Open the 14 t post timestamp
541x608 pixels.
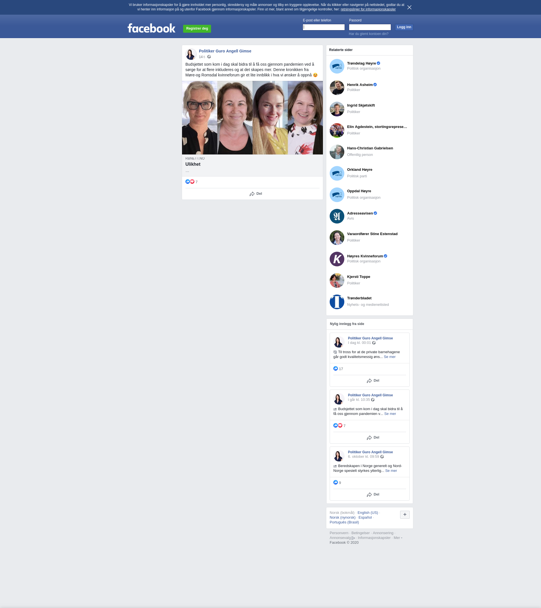202,57
